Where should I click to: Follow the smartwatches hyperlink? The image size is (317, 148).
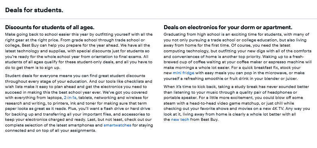point(117,125)
